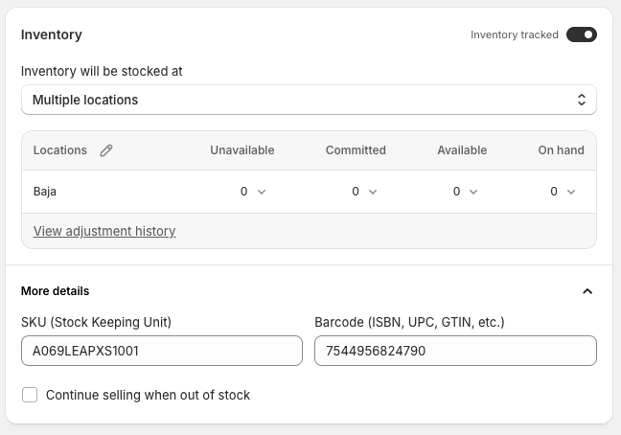Open View adjustment history link
This screenshot has height=435, width=621.
(x=104, y=231)
